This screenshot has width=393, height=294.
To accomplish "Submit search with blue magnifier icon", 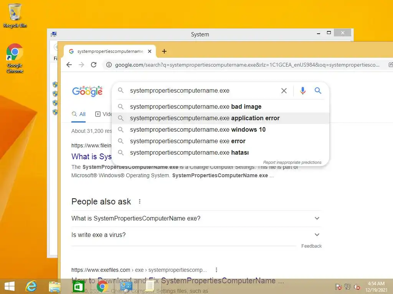I will [318, 90].
